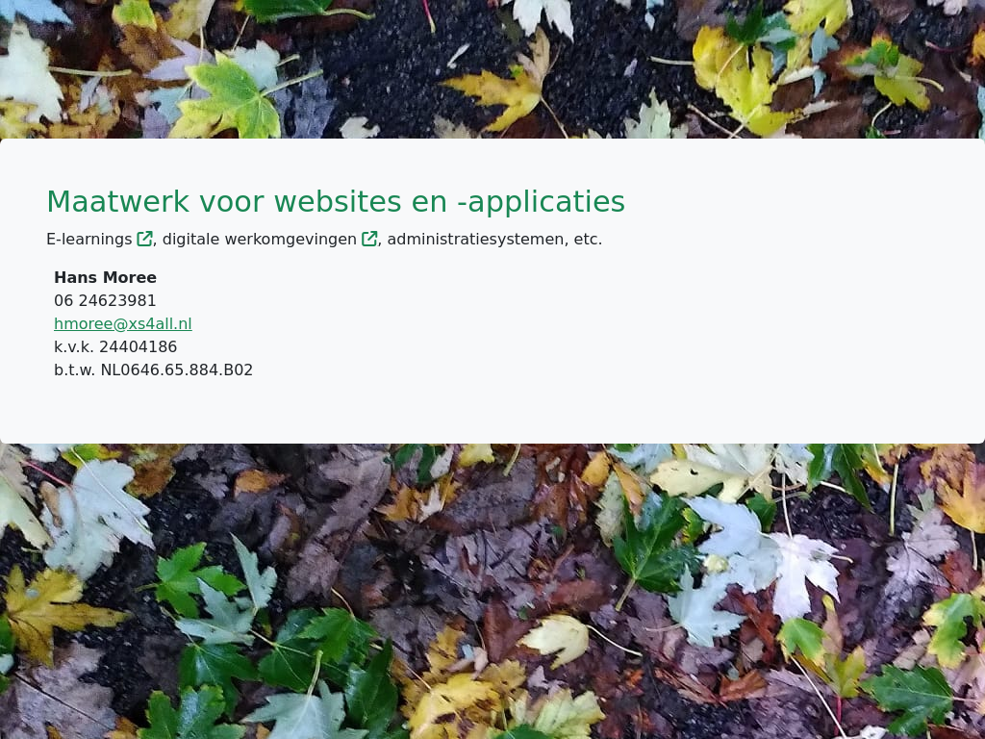Click the pale pink leaf in lower background

pyautogui.click(x=803, y=572)
